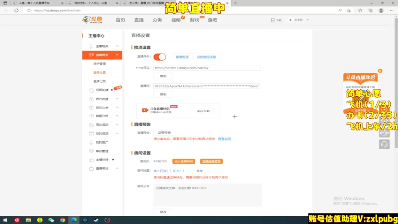The image size is (398, 224).
Task: Click the orange 斗鱼直播伴侣 camera icon
Action: tap(145, 110)
